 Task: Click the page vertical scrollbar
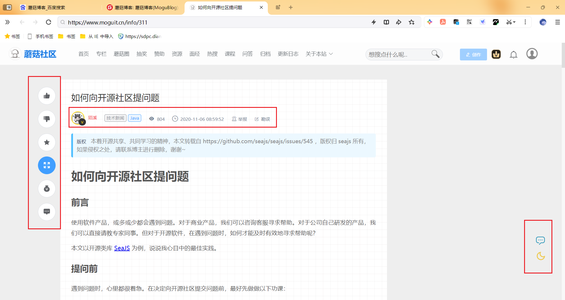coord(563,55)
